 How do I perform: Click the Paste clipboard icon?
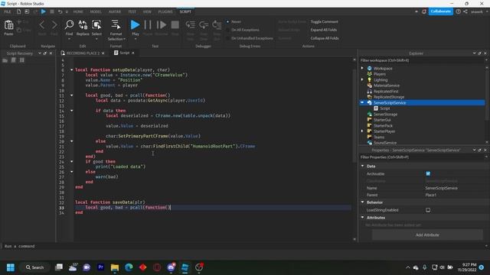(x=8, y=25)
